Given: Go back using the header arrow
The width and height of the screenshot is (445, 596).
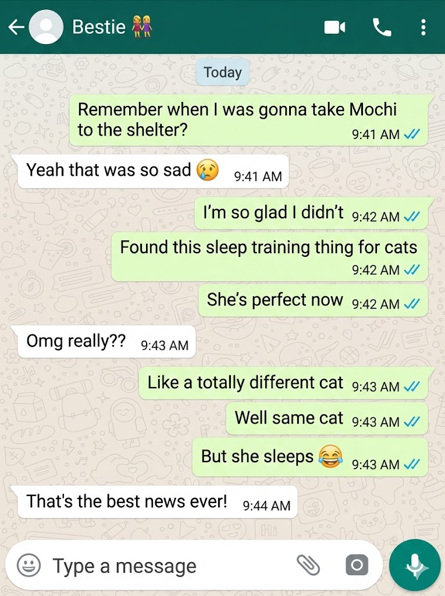Looking at the screenshot, I should [16, 27].
